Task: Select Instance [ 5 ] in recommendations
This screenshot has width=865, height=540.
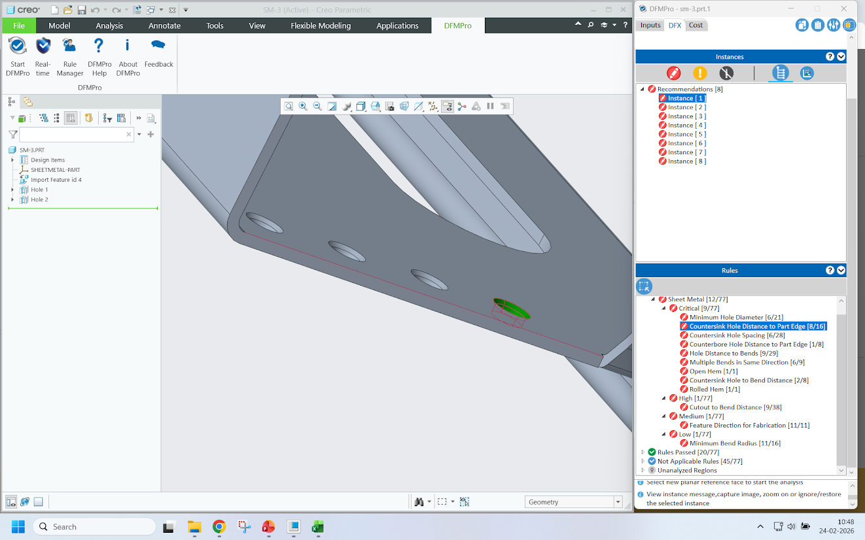Action: click(x=686, y=134)
